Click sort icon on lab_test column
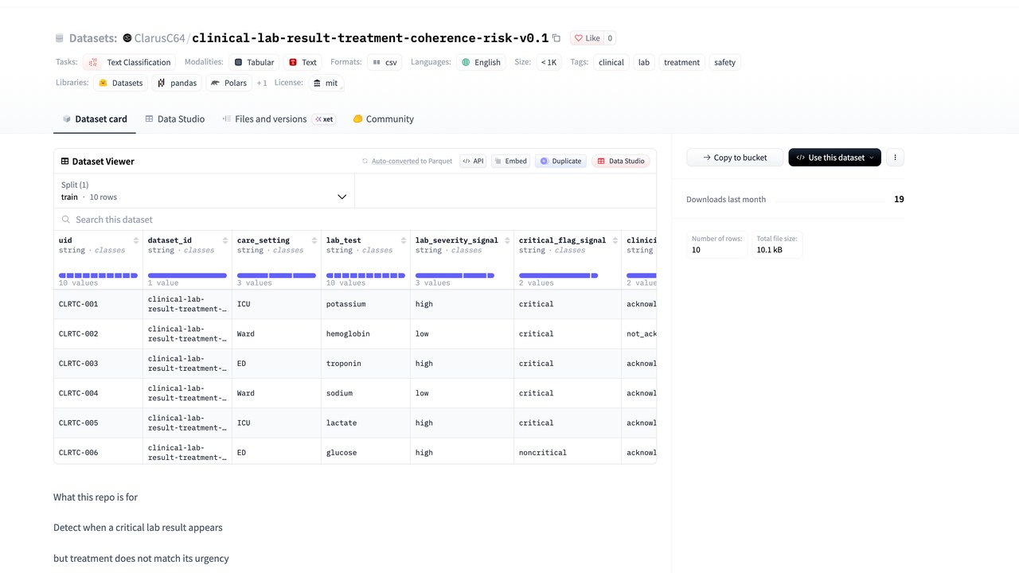The width and height of the screenshot is (1019, 573). [x=404, y=240]
